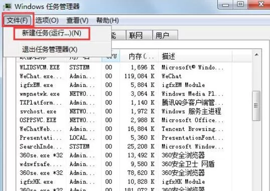Open the 文件(F) menu
This screenshot has width=270, height=191.
(x=18, y=20)
